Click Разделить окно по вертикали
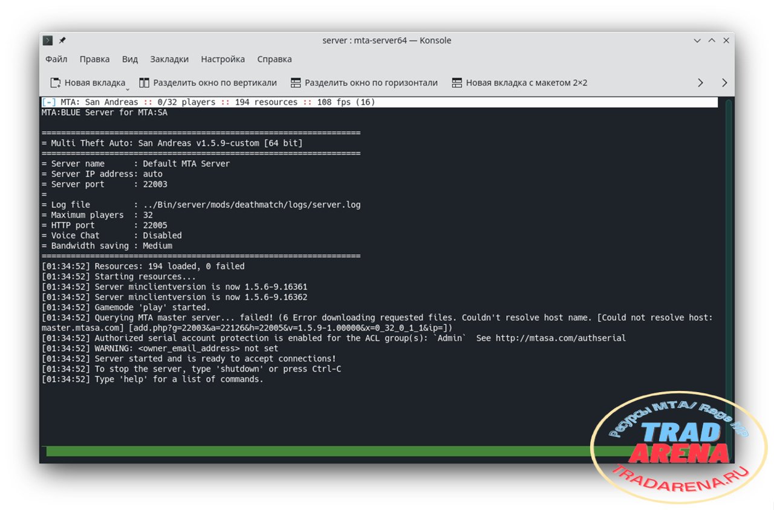The height and width of the screenshot is (510, 774). point(208,83)
